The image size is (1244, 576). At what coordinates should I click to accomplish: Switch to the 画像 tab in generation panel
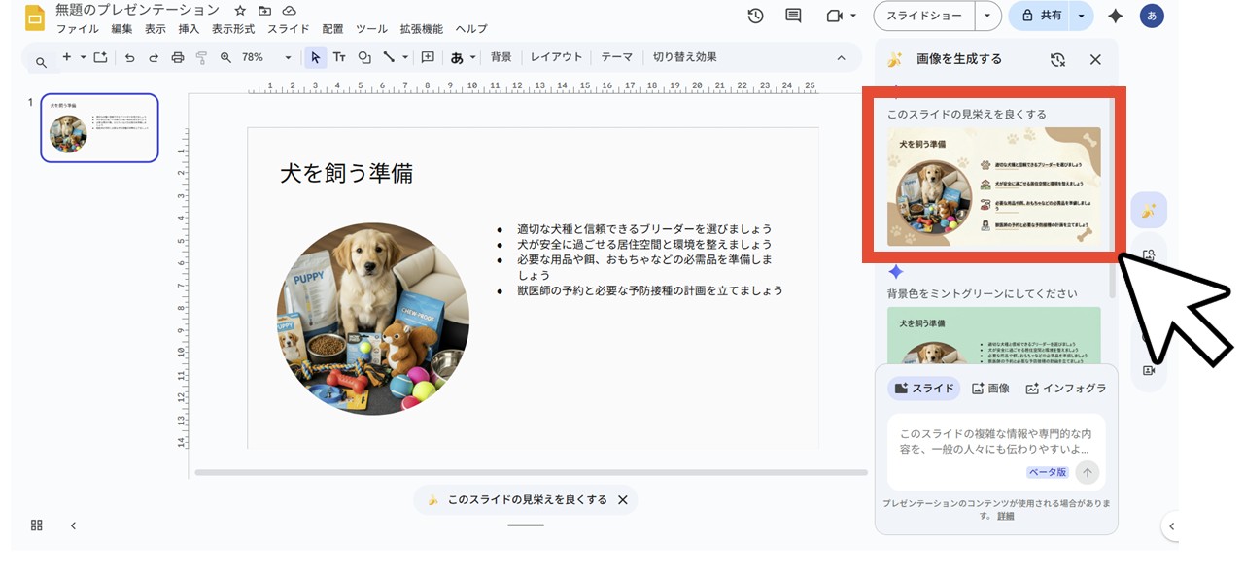coord(992,388)
